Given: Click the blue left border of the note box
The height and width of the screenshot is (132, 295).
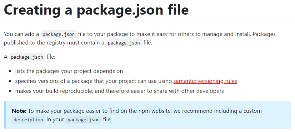Looking at the screenshot, I should (x=5, y=115).
